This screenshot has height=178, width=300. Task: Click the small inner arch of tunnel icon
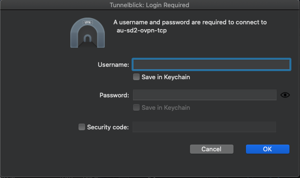(88, 38)
